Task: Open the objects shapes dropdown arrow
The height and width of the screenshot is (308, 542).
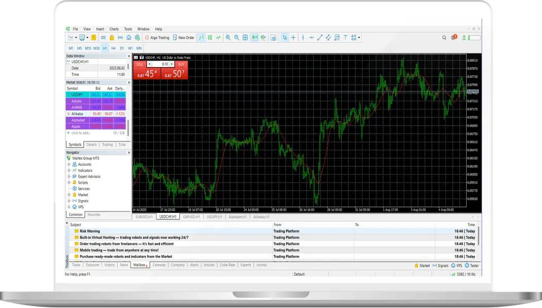Action: tap(359, 38)
